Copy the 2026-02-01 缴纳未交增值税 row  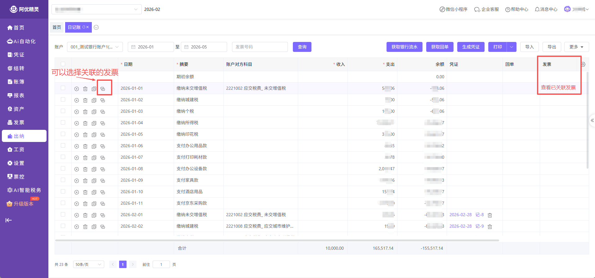[x=94, y=215]
